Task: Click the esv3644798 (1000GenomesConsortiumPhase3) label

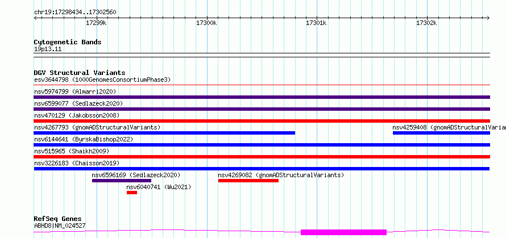Action: (x=102, y=80)
